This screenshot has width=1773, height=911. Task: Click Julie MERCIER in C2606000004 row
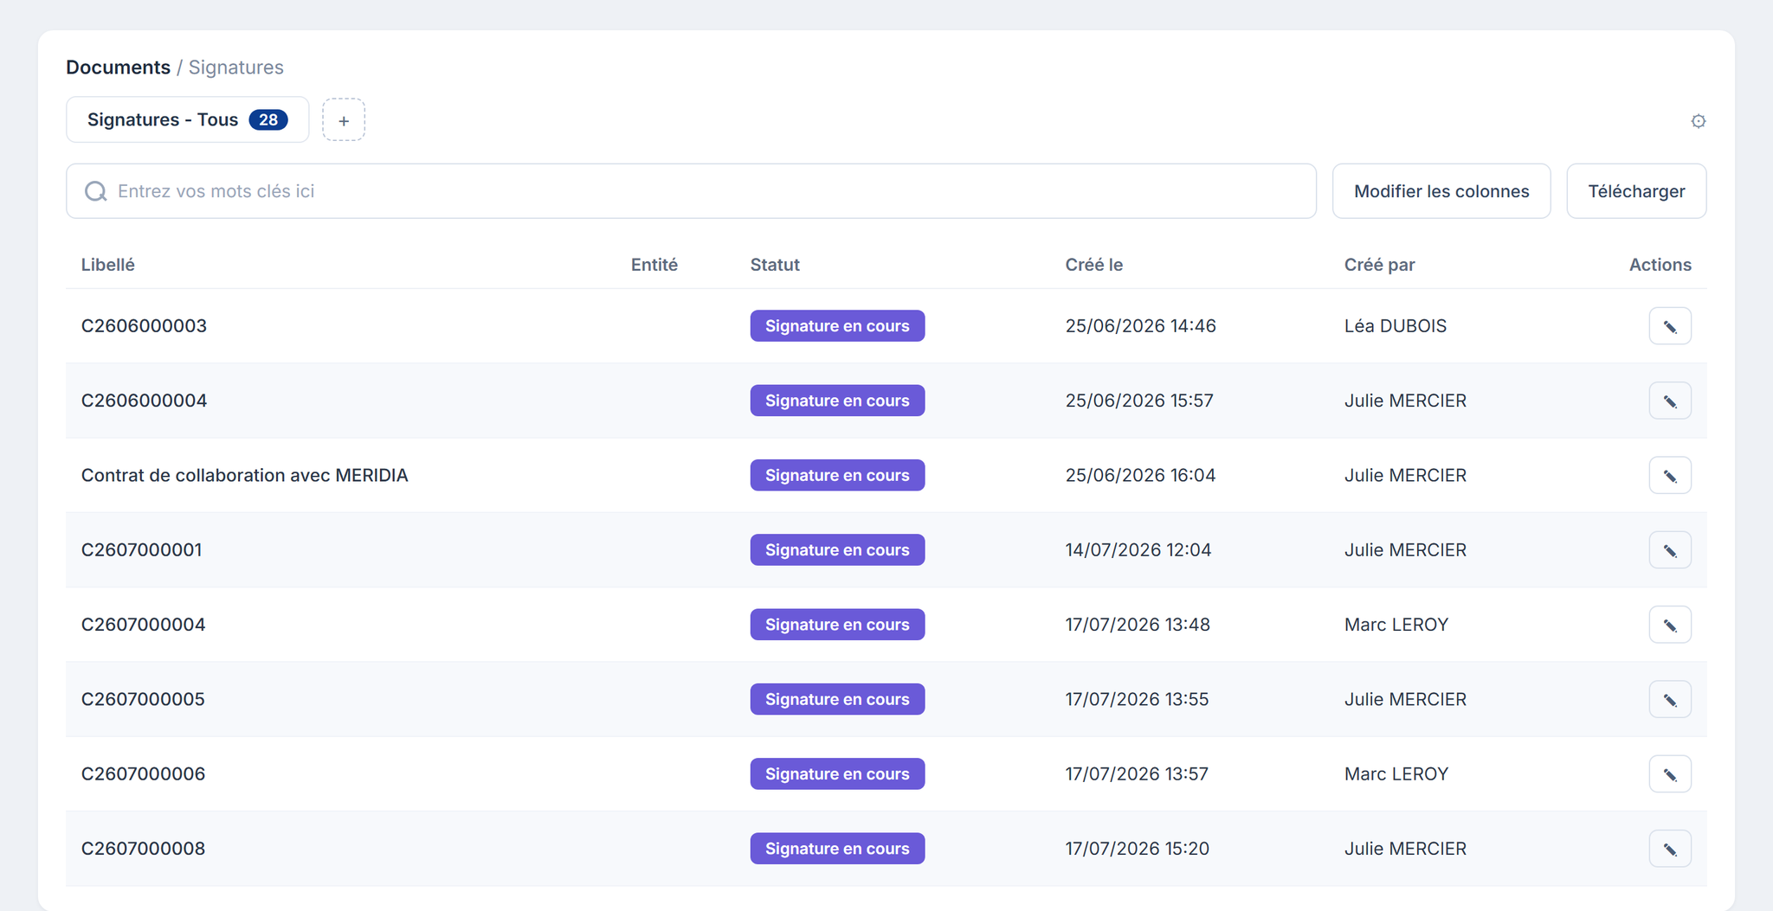pos(1405,401)
